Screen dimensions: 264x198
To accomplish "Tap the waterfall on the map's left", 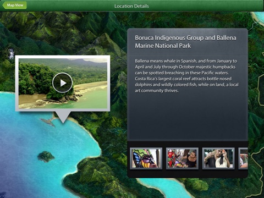I will pos(12,53).
